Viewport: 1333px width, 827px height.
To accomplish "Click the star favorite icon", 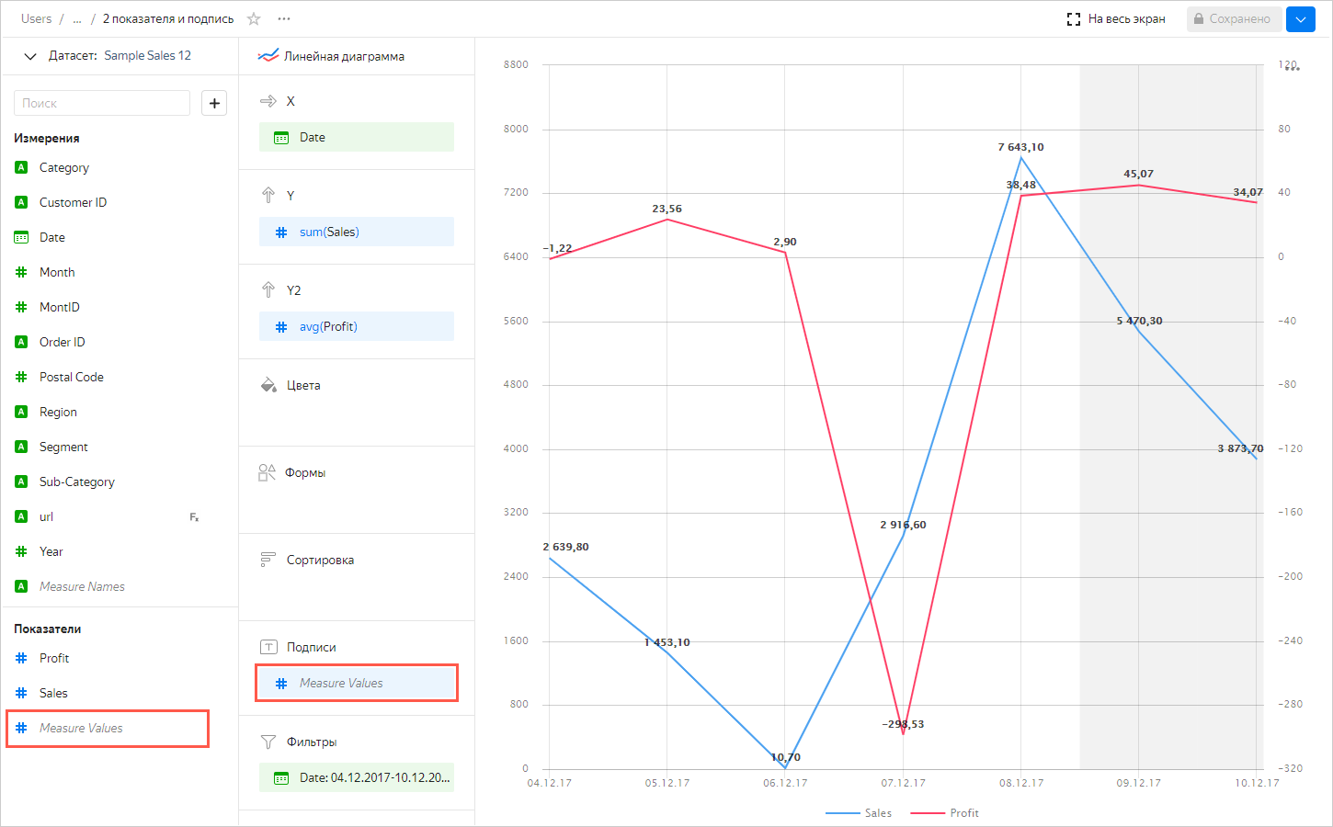I will pos(254,18).
